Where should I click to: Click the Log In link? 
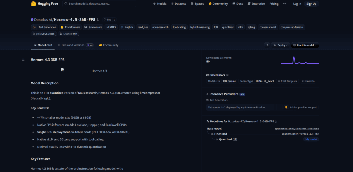click(x=297, y=4)
